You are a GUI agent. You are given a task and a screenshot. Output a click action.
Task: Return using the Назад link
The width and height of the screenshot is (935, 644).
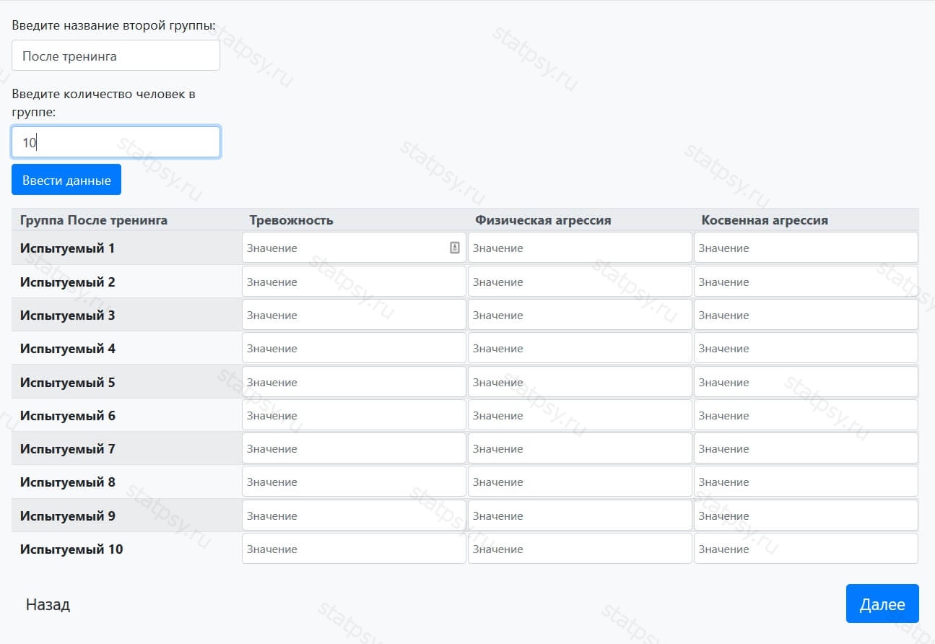pos(48,604)
